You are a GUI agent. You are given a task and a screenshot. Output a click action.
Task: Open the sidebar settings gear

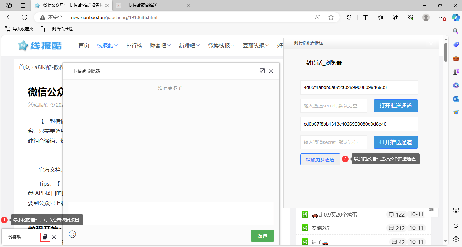(x=456, y=239)
